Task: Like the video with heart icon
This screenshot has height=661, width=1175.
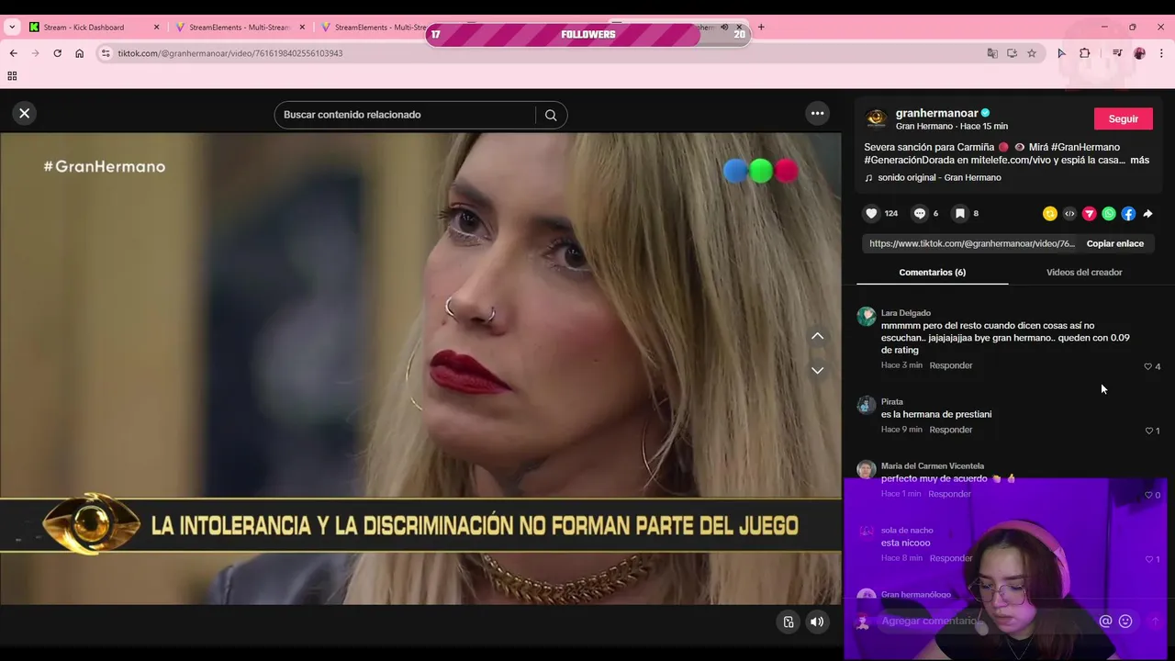Action: 871,213
